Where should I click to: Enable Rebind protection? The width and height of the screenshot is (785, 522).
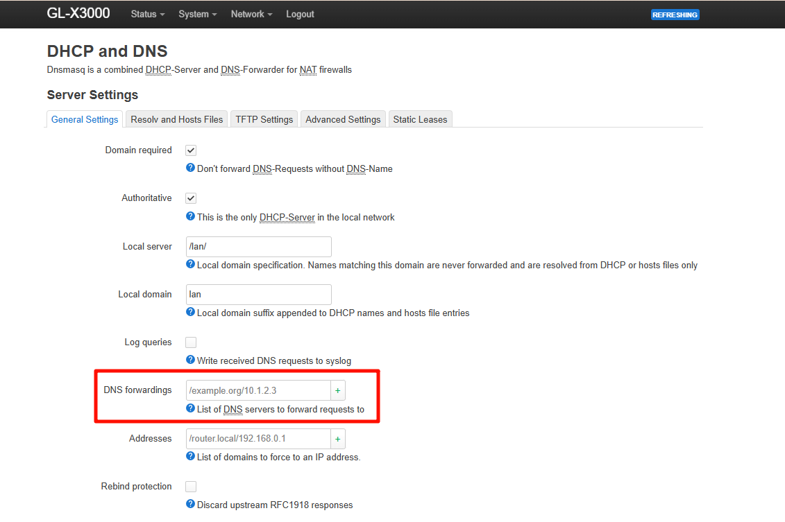point(190,486)
